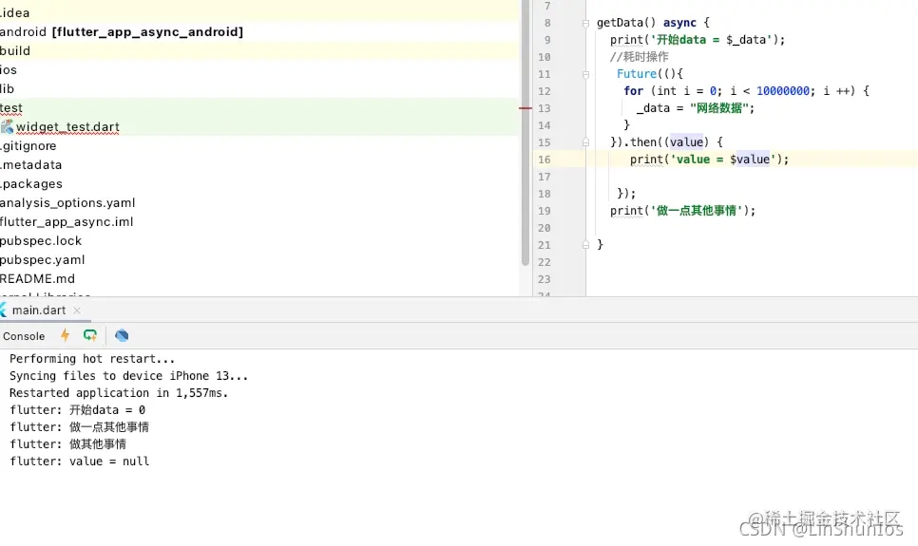This screenshot has width=918, height=546.
Task: Open pubspec.lock file
Action: click(41, 241)
